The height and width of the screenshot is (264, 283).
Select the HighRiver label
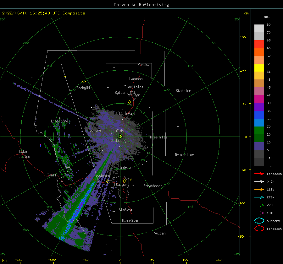pyautogui.click(x=130, y=220)
